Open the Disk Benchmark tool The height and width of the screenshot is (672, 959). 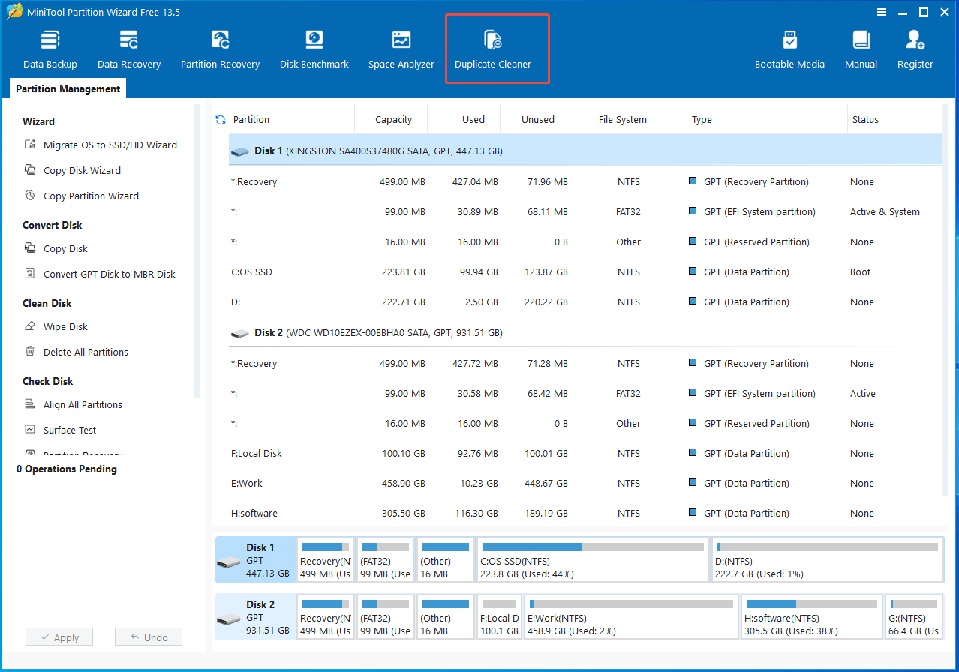coord(314,46)
